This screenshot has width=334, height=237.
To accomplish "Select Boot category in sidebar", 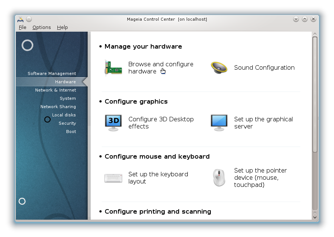I will click(71, 131).
